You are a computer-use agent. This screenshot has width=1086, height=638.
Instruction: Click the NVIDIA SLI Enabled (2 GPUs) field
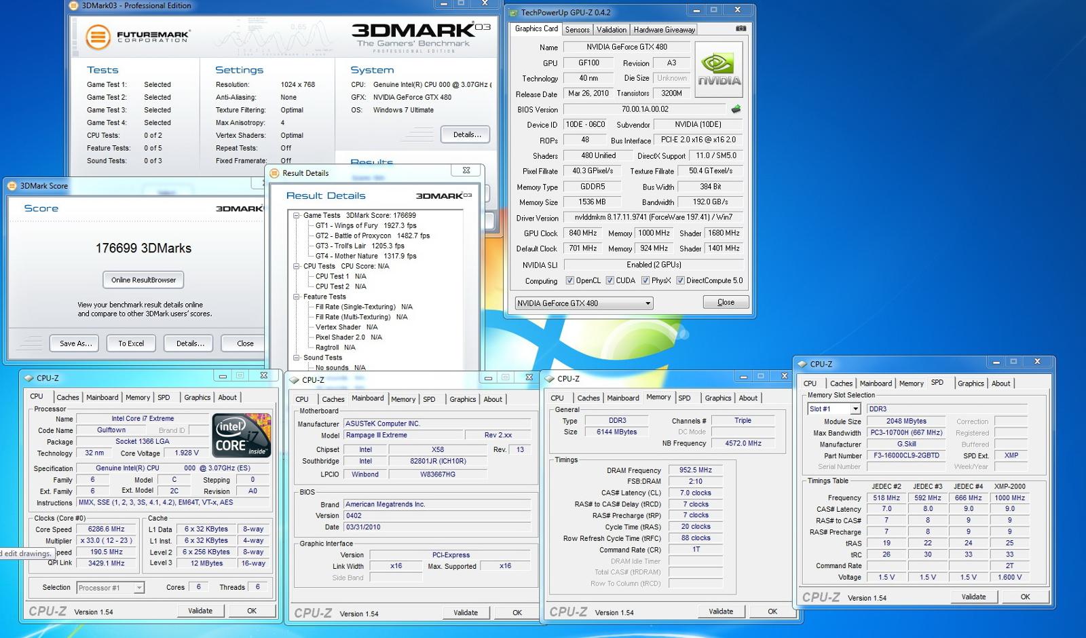tap(654, 265)
